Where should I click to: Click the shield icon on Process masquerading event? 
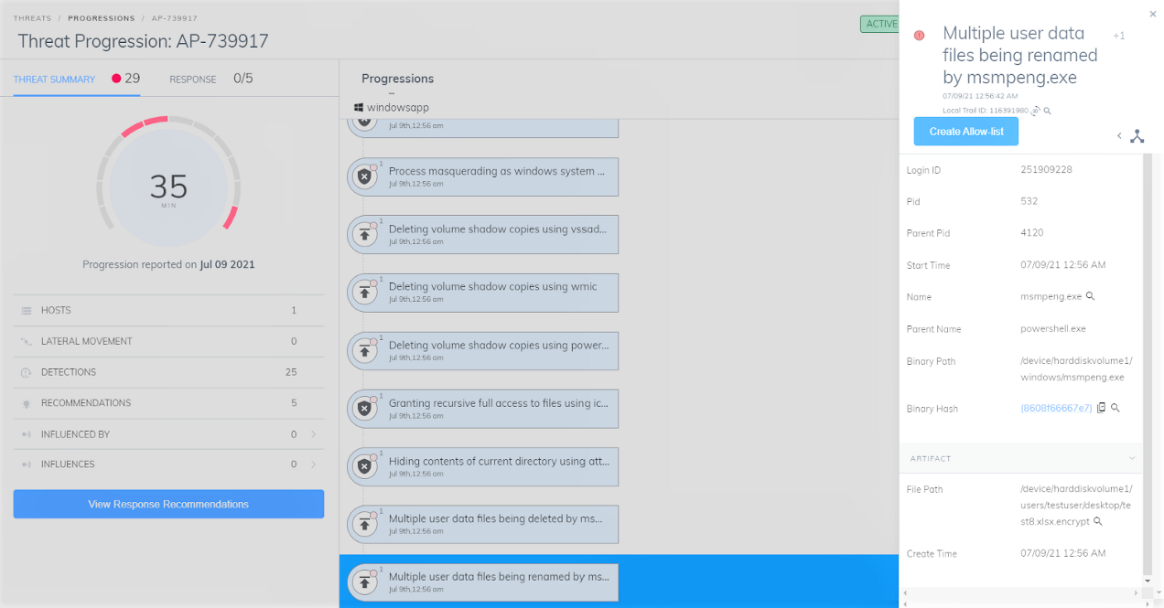pyautogui.click(x=364, y=176)
